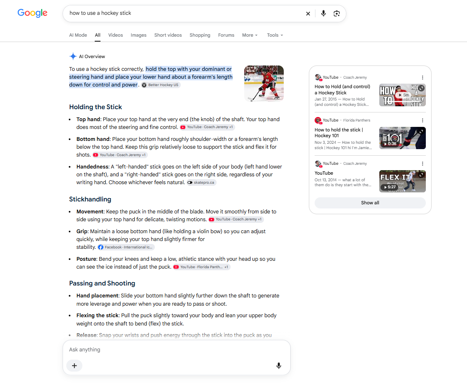Click the Holding the Stick heading
Image resolution: width=467 pixels, height=386 pixels.
[x=96, y=107]
